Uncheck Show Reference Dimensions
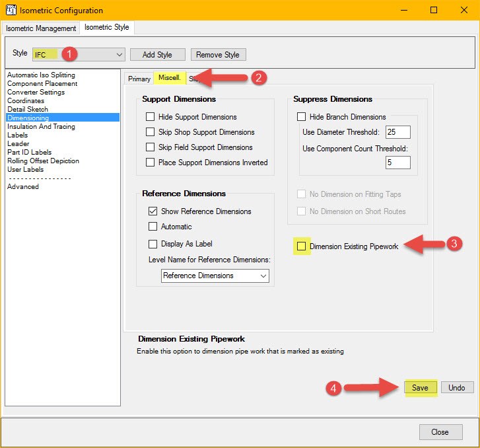The image size is (480, 448). tap(152, 211)
